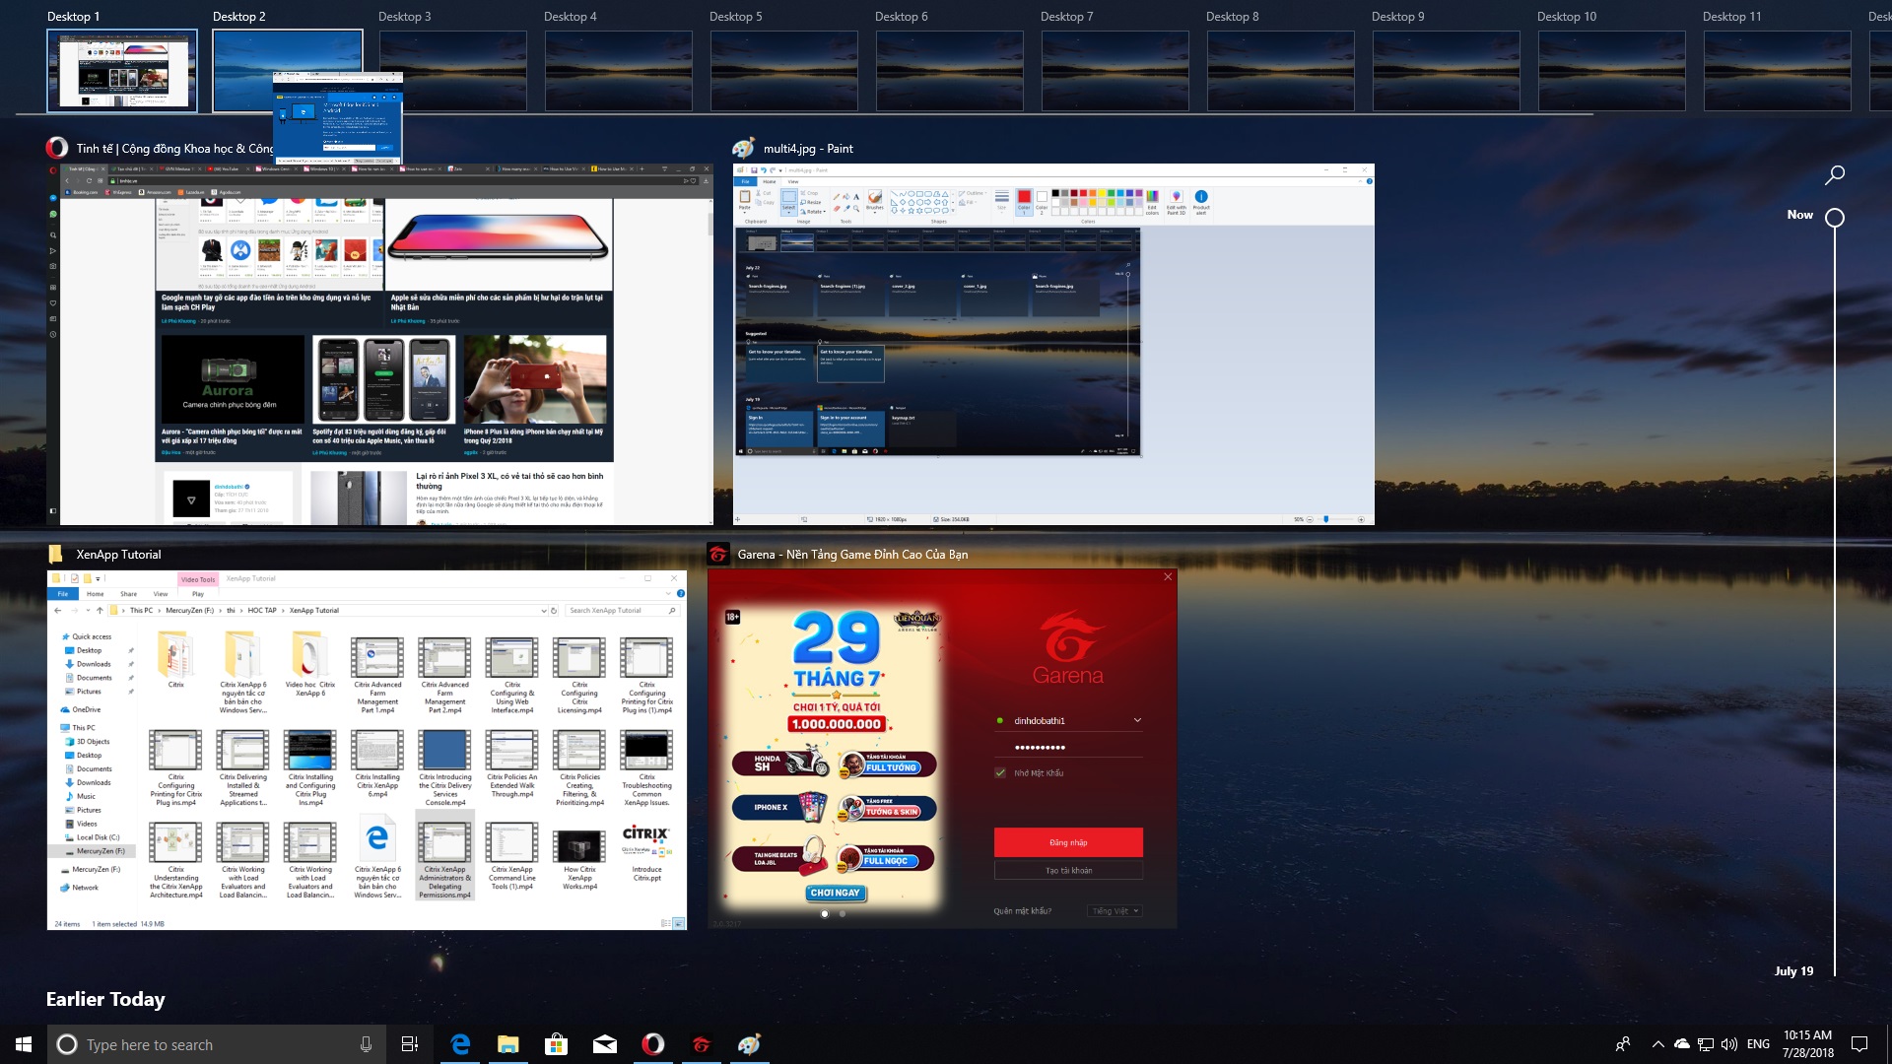Select the Introduce Citrix.ppt file

[646, 852]
